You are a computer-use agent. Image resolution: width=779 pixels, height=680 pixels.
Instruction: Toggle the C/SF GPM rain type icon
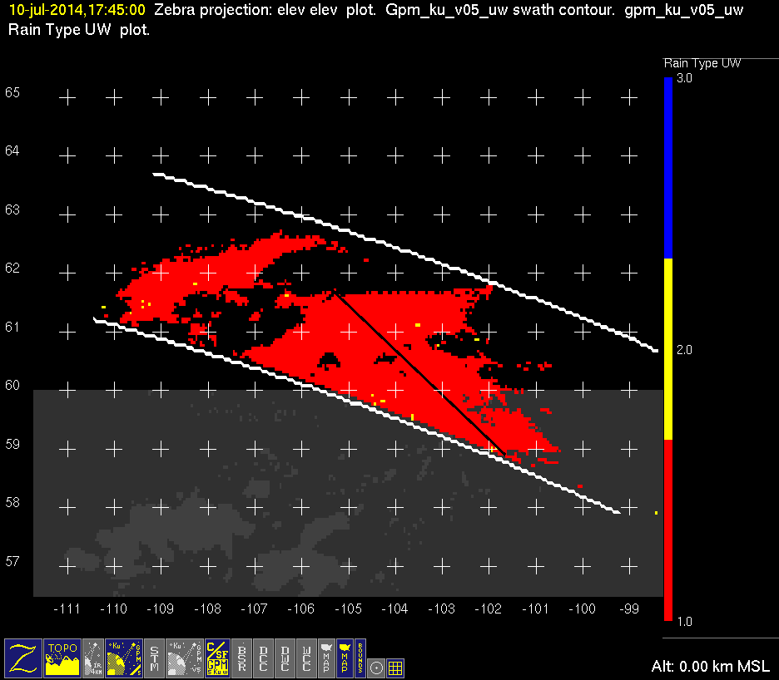point(216,658)
